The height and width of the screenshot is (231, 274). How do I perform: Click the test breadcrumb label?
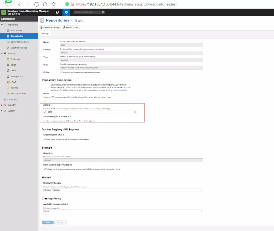coord(80,21)
